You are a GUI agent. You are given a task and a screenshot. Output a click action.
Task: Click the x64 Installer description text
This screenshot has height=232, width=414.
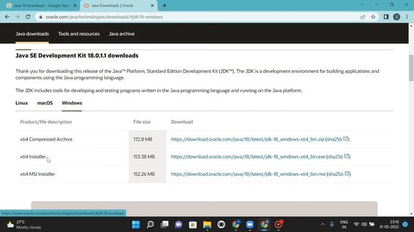33,157
